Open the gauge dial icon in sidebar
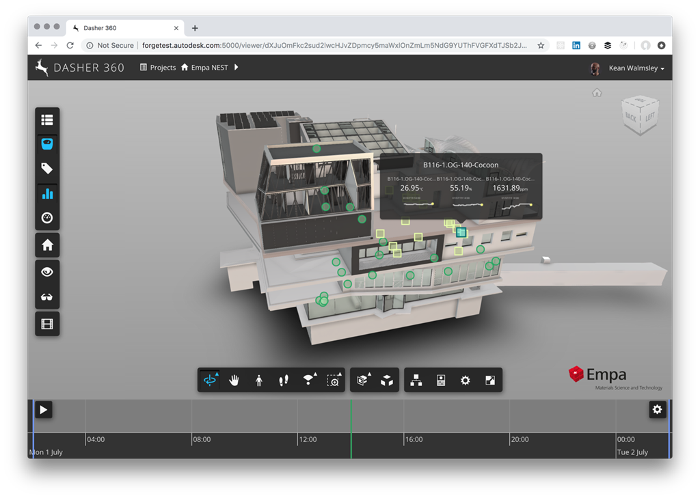This screenshot has width=700, height=498. click(47, 218)
